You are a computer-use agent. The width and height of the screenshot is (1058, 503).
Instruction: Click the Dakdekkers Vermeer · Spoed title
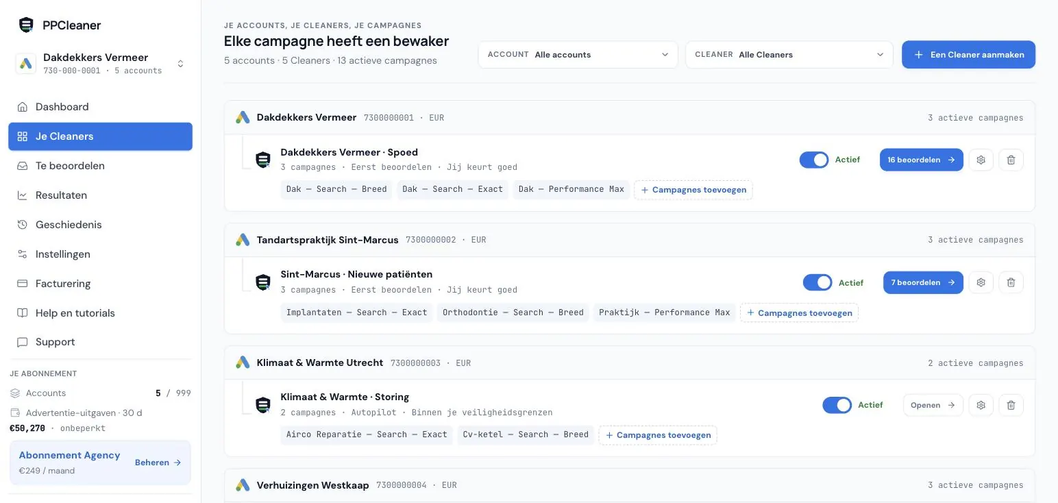(349, 152)
